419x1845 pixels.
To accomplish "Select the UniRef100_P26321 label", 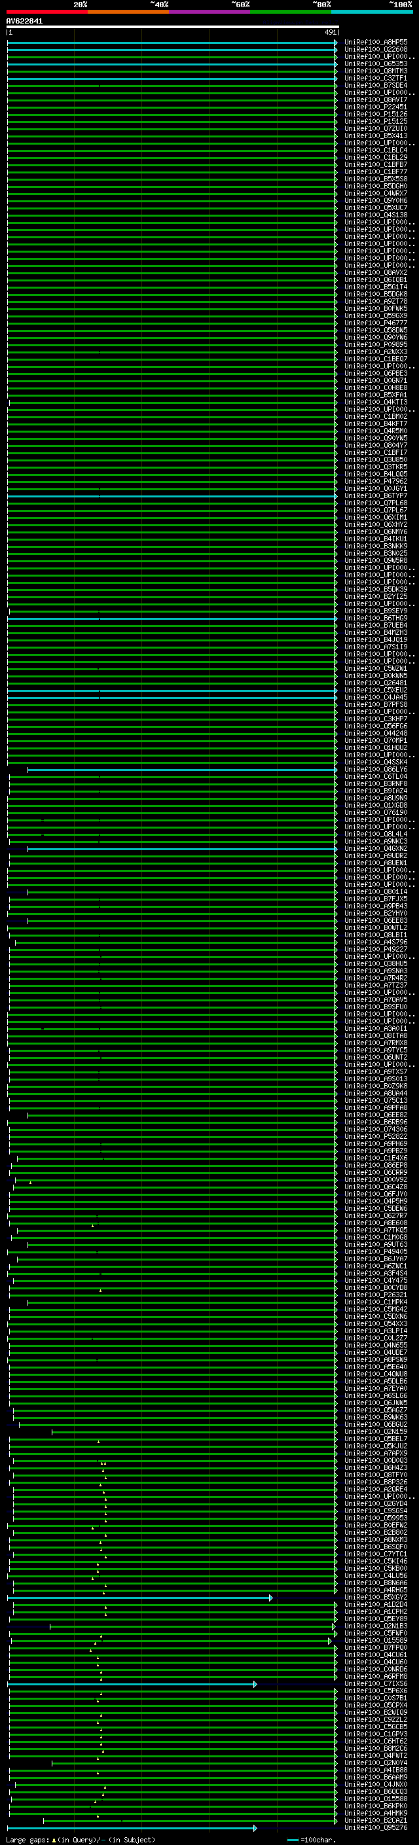I will click(376, 1295).
